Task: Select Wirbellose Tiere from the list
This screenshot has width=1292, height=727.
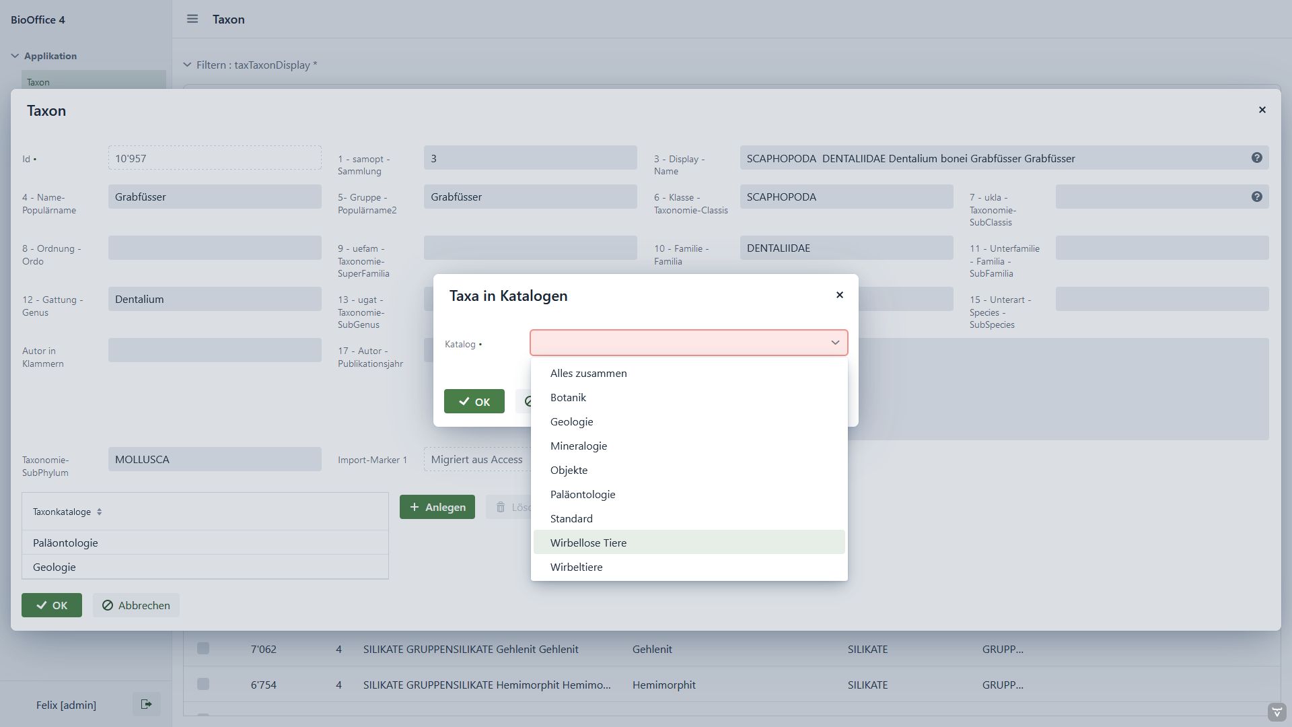Action: tap(588, 543)
